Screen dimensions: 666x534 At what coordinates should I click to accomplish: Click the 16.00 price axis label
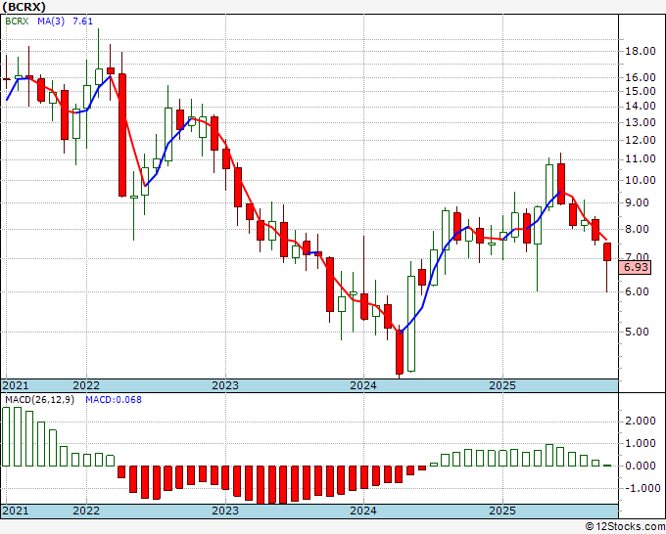coord(641,77)
